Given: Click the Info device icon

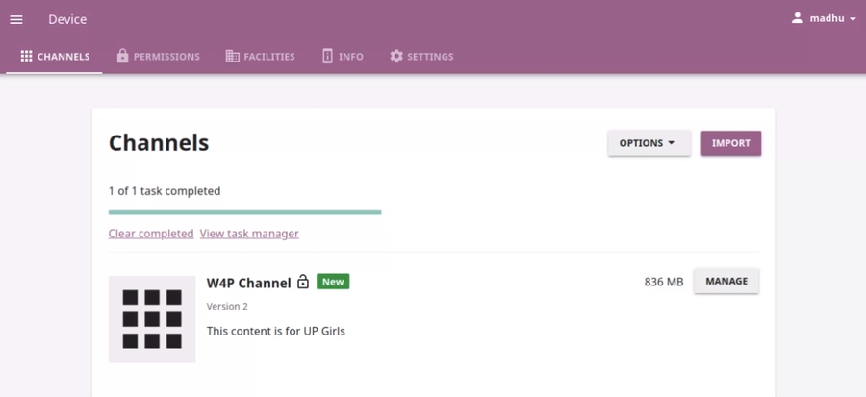Looking at the screenshot, I should [x=327, y=57].
